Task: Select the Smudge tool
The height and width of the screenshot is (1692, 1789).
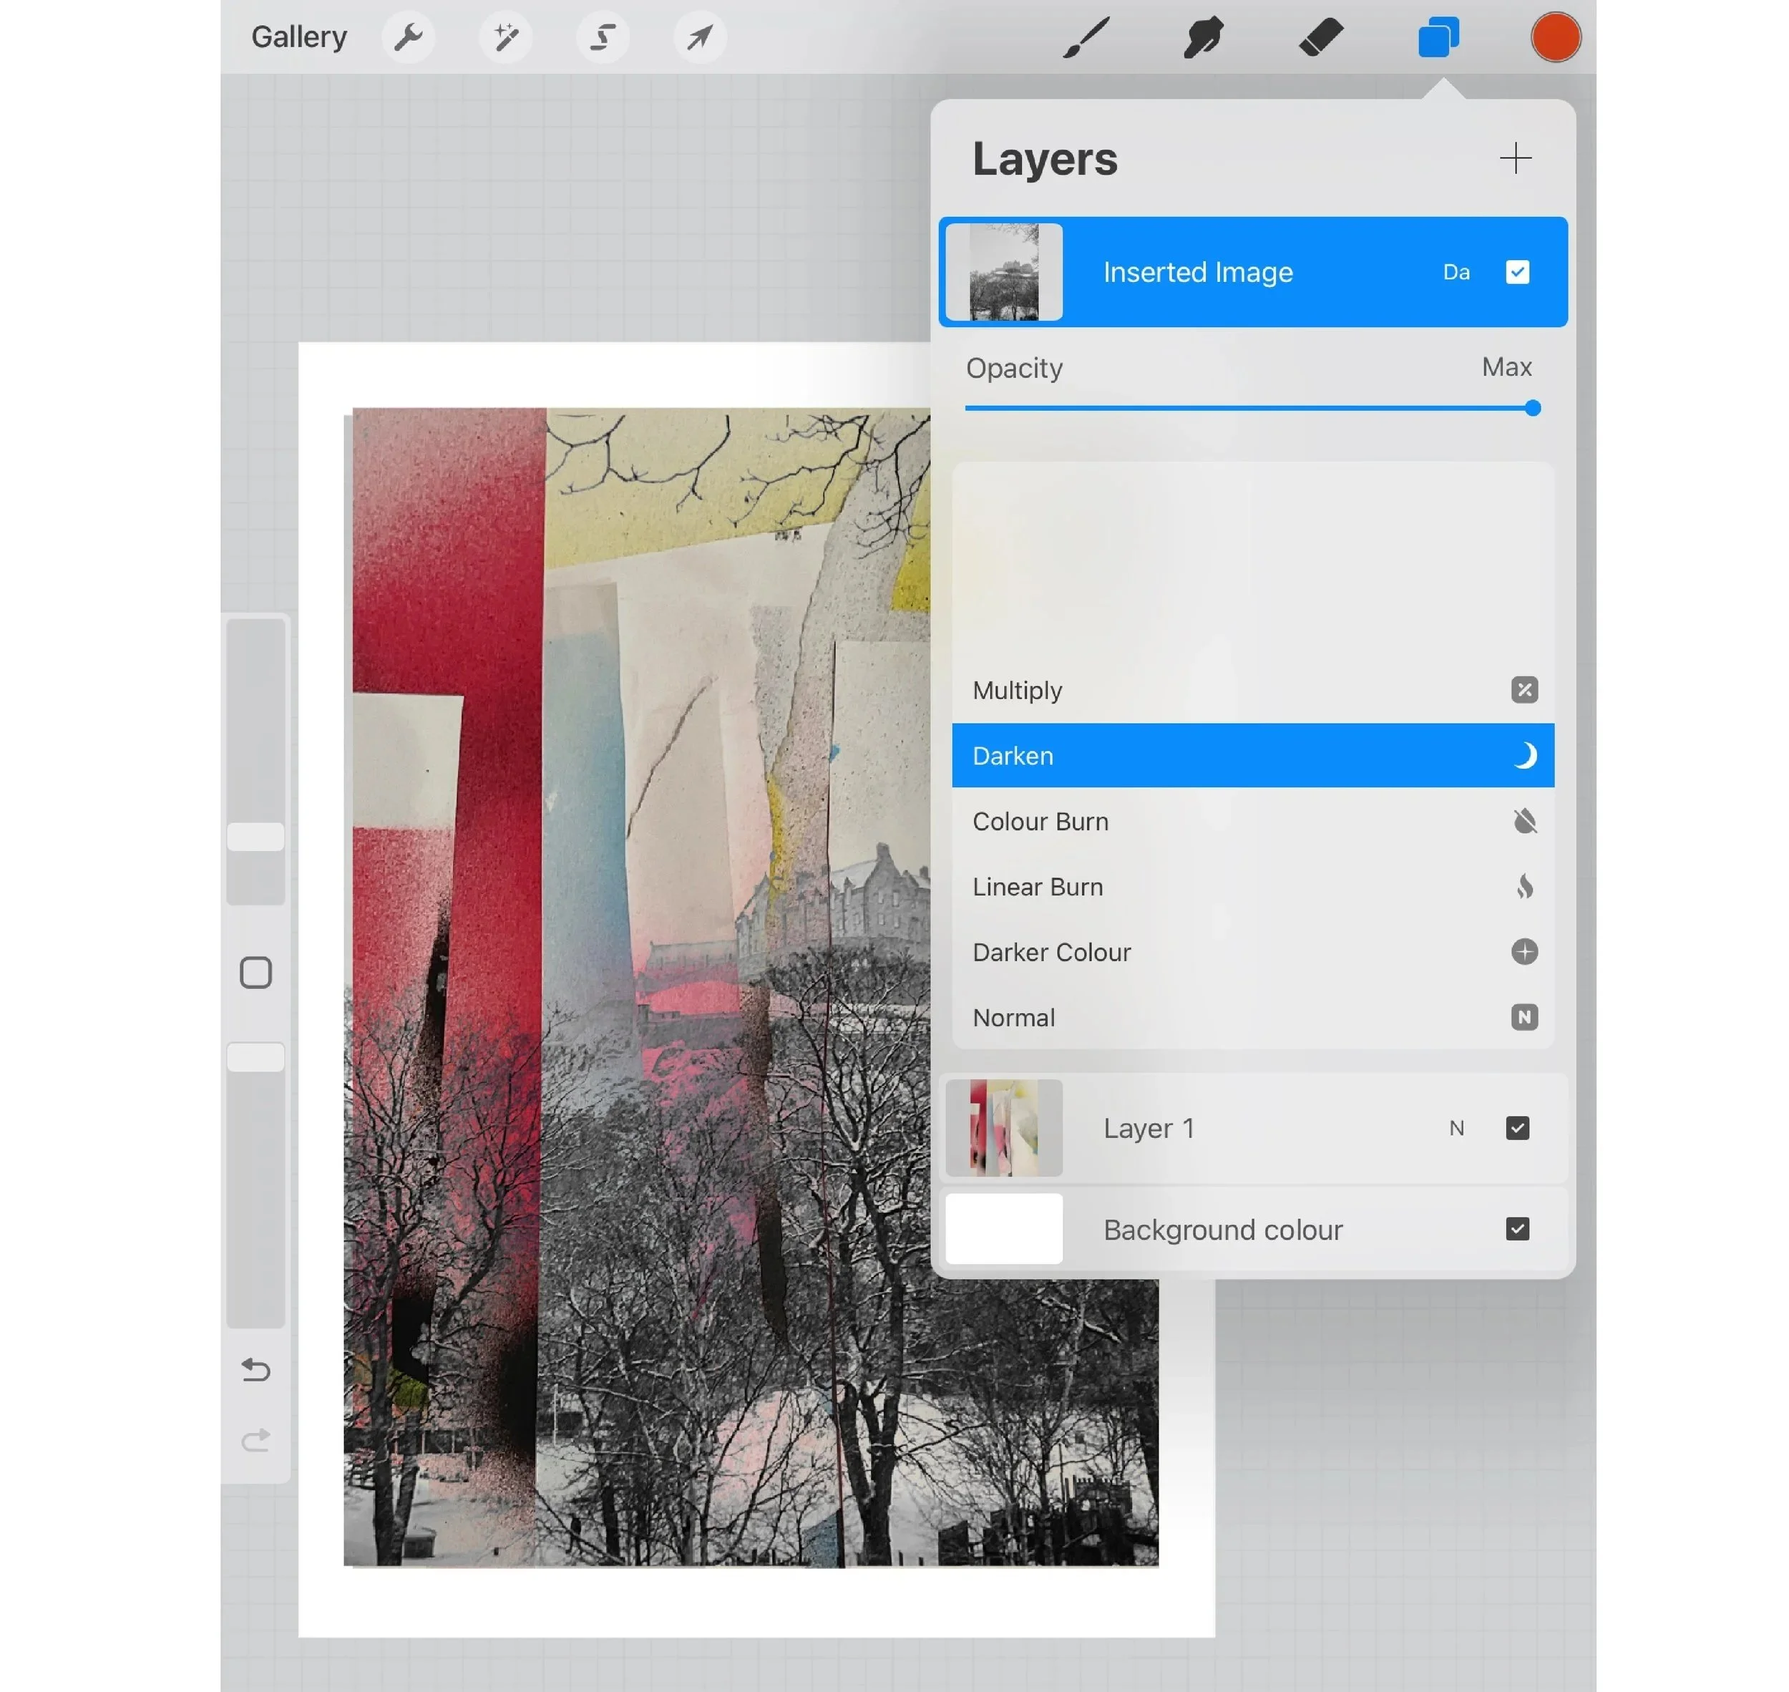Action: (1203, 38)
